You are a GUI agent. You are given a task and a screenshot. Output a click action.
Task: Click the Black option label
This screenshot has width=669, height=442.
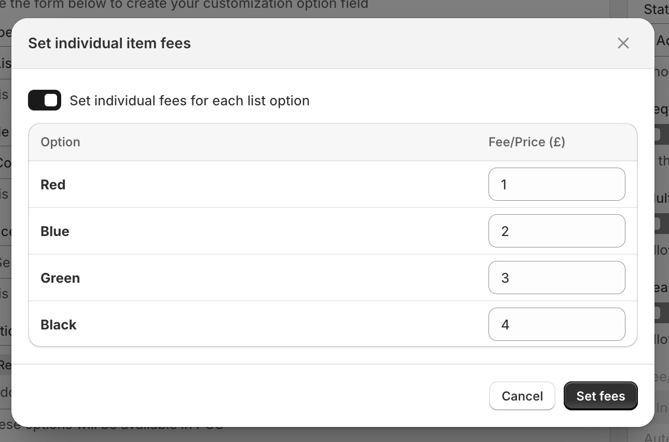tap(58, 325)
